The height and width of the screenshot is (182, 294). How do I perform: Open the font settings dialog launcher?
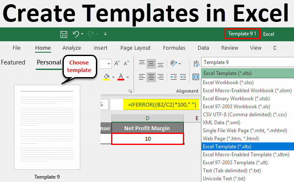pos(130,91)
